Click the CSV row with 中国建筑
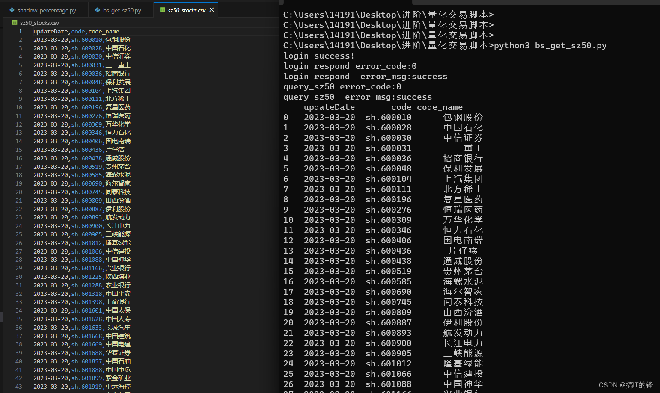 pos(82,336)
